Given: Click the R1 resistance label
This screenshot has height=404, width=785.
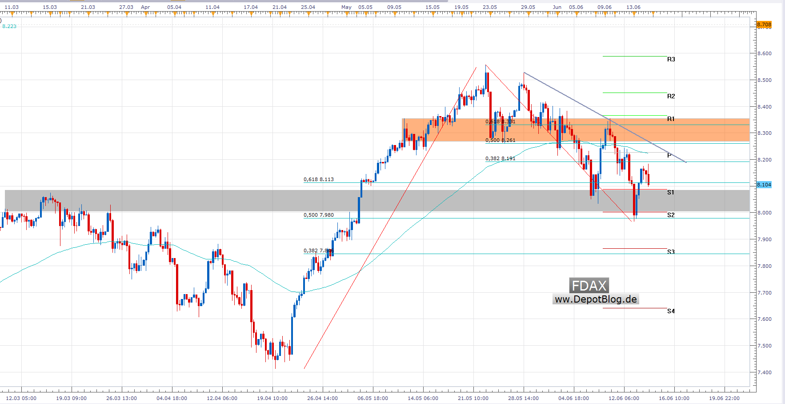Looking at the screenshot, I should [x=671, y=119].
